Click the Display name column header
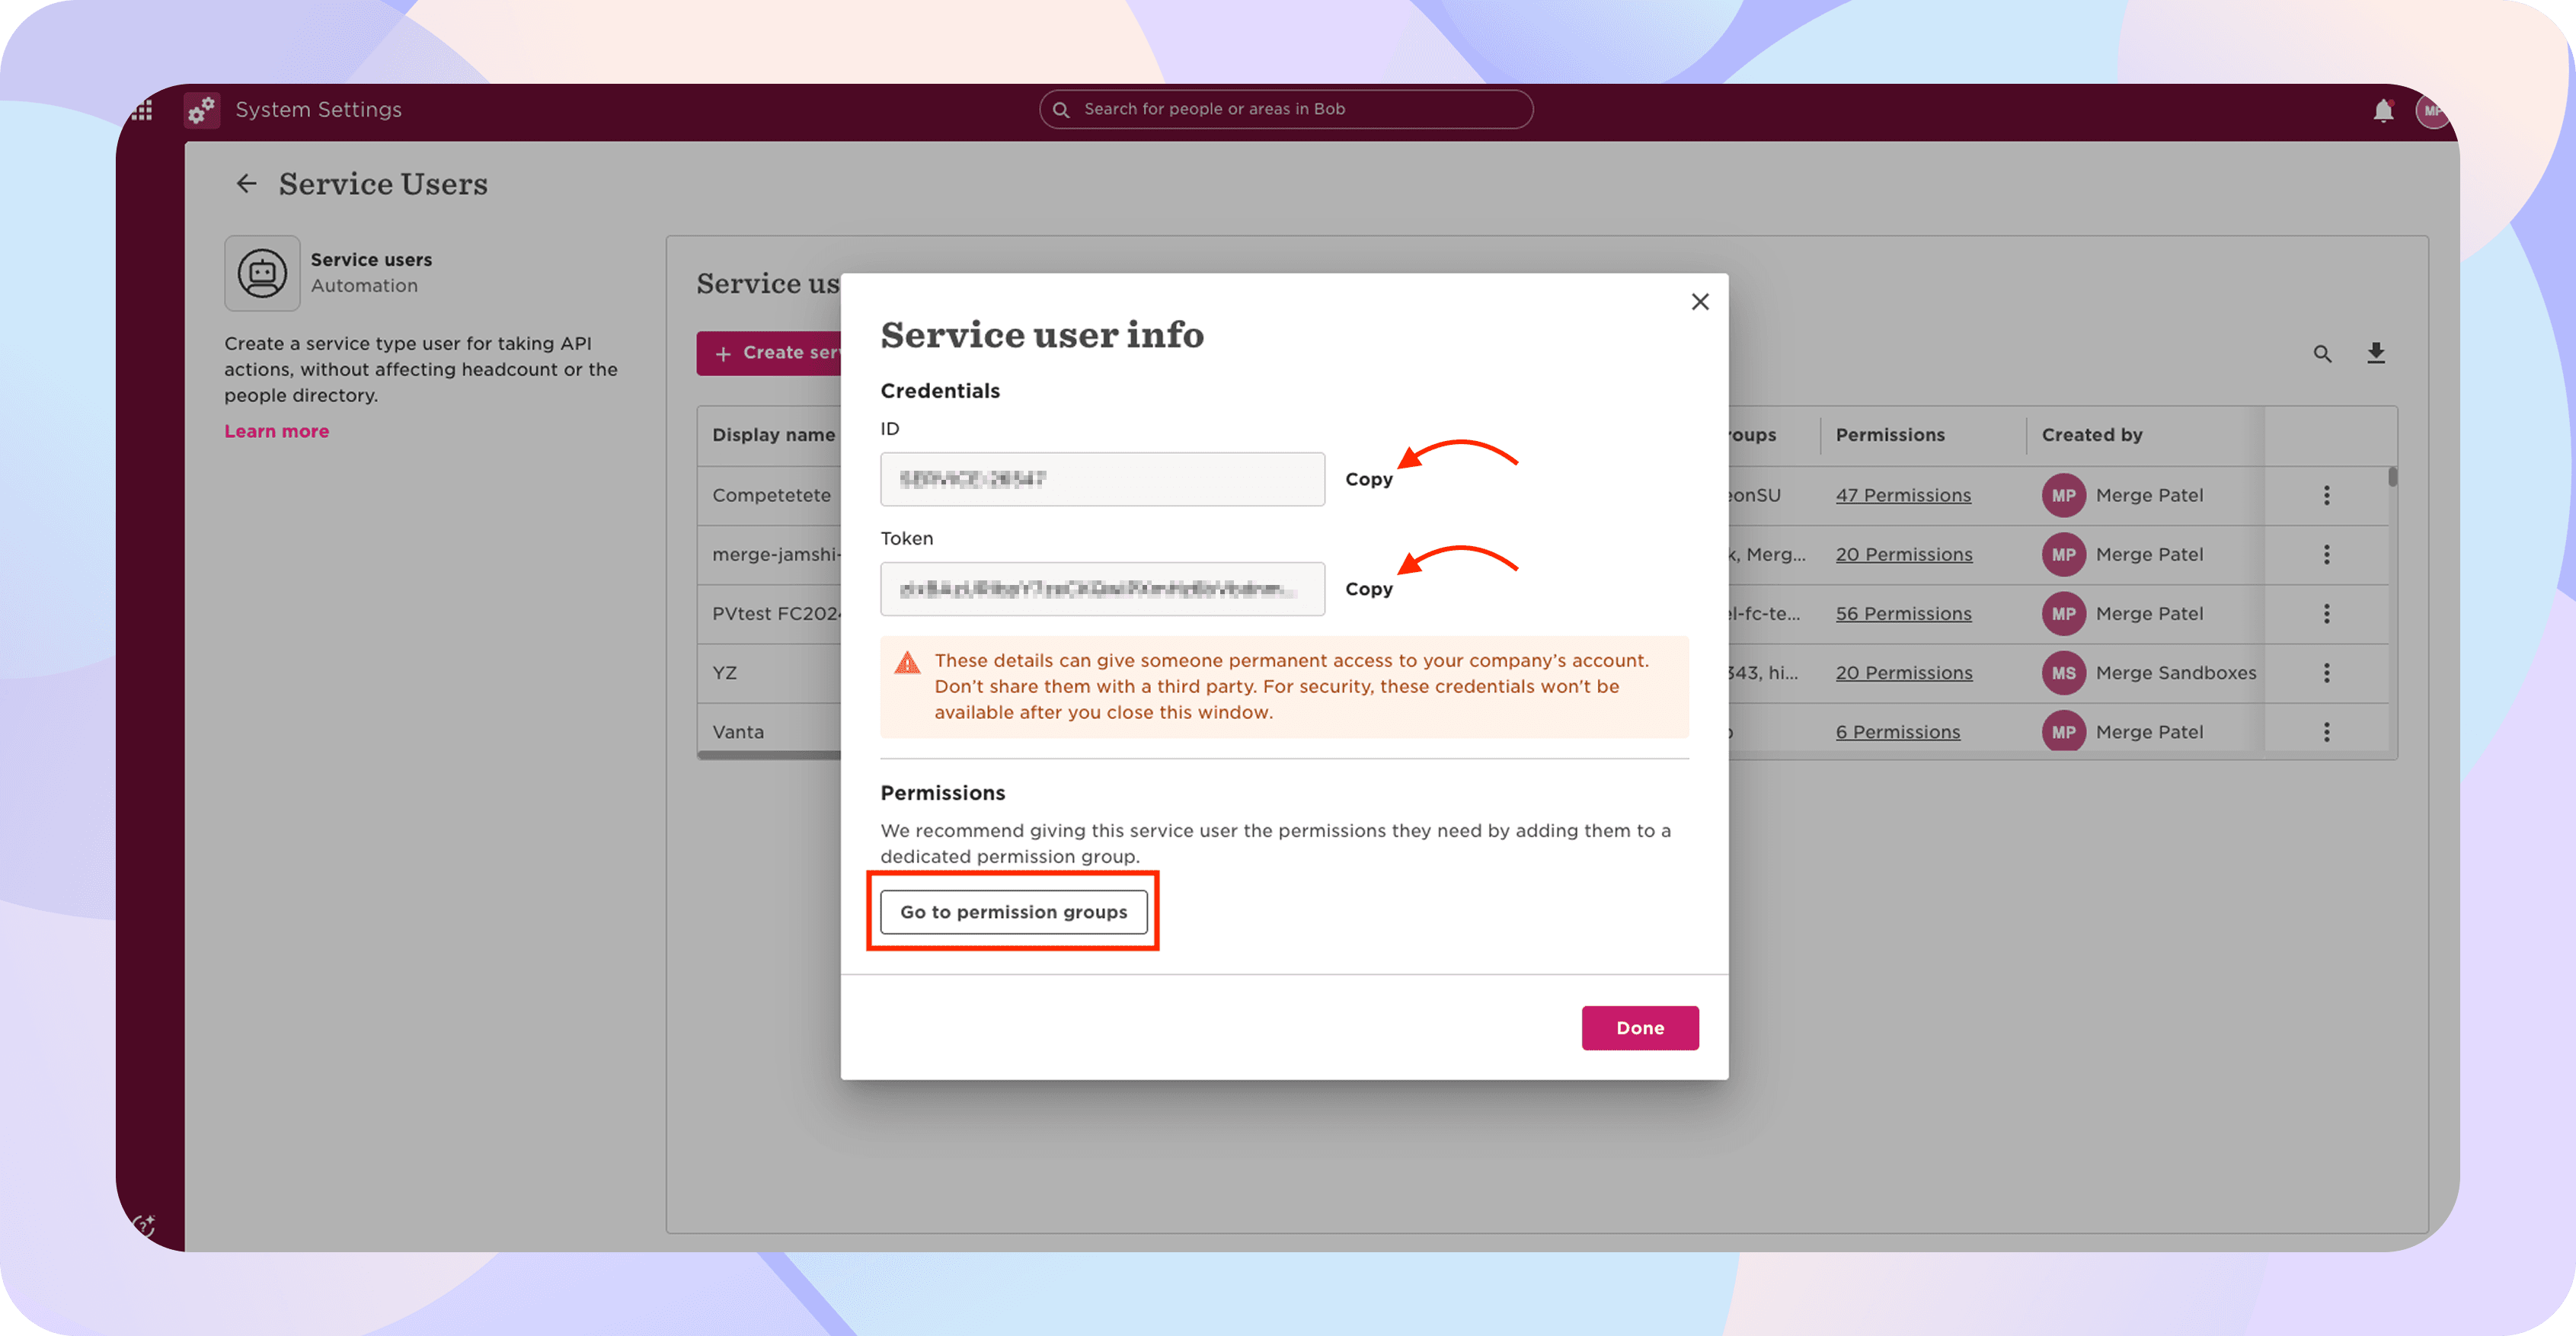This screenshot has height=1336, width=2576. tap(773, 435)
